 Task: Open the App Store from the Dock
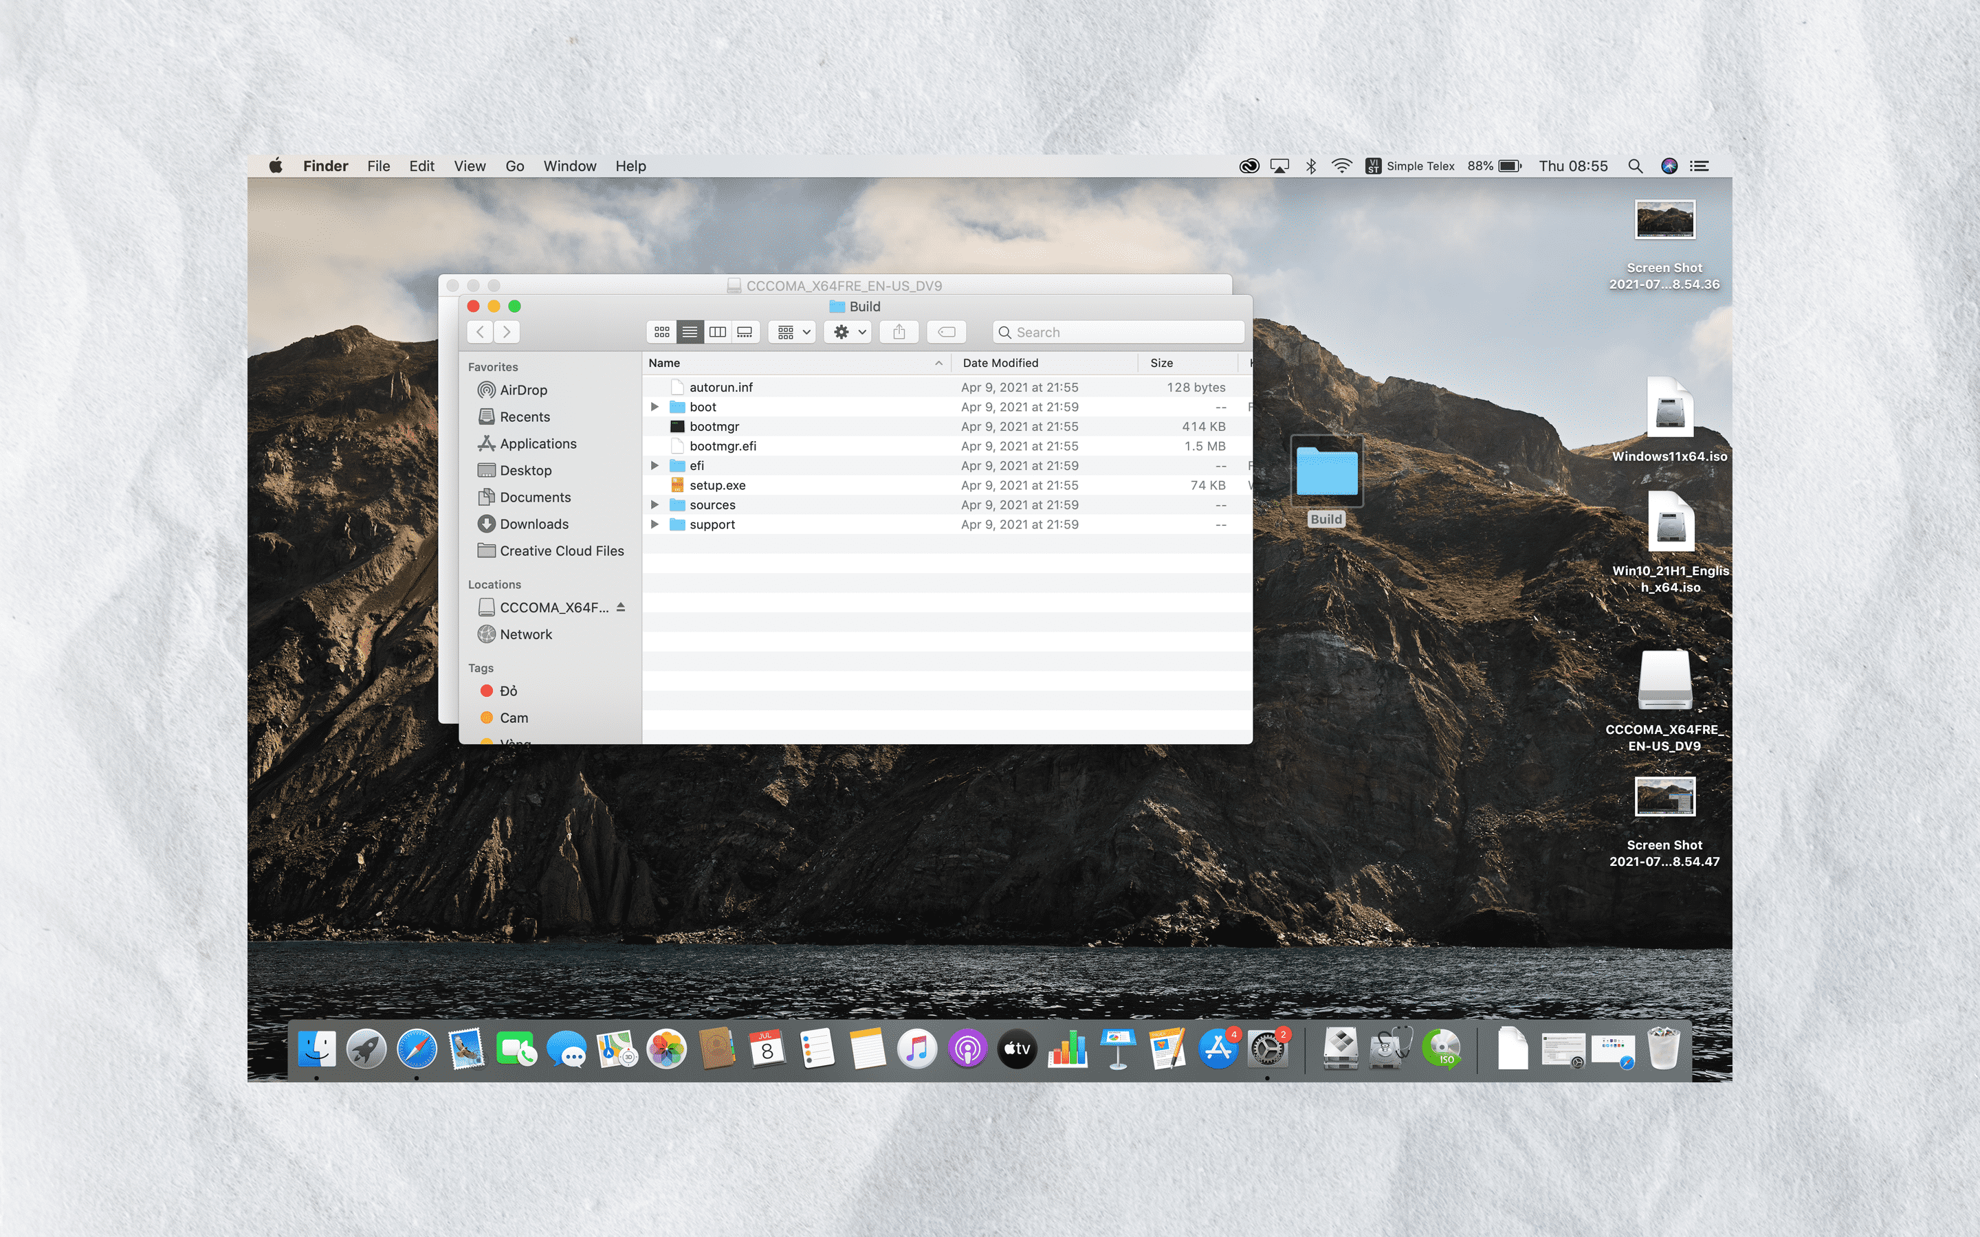1218,1048
